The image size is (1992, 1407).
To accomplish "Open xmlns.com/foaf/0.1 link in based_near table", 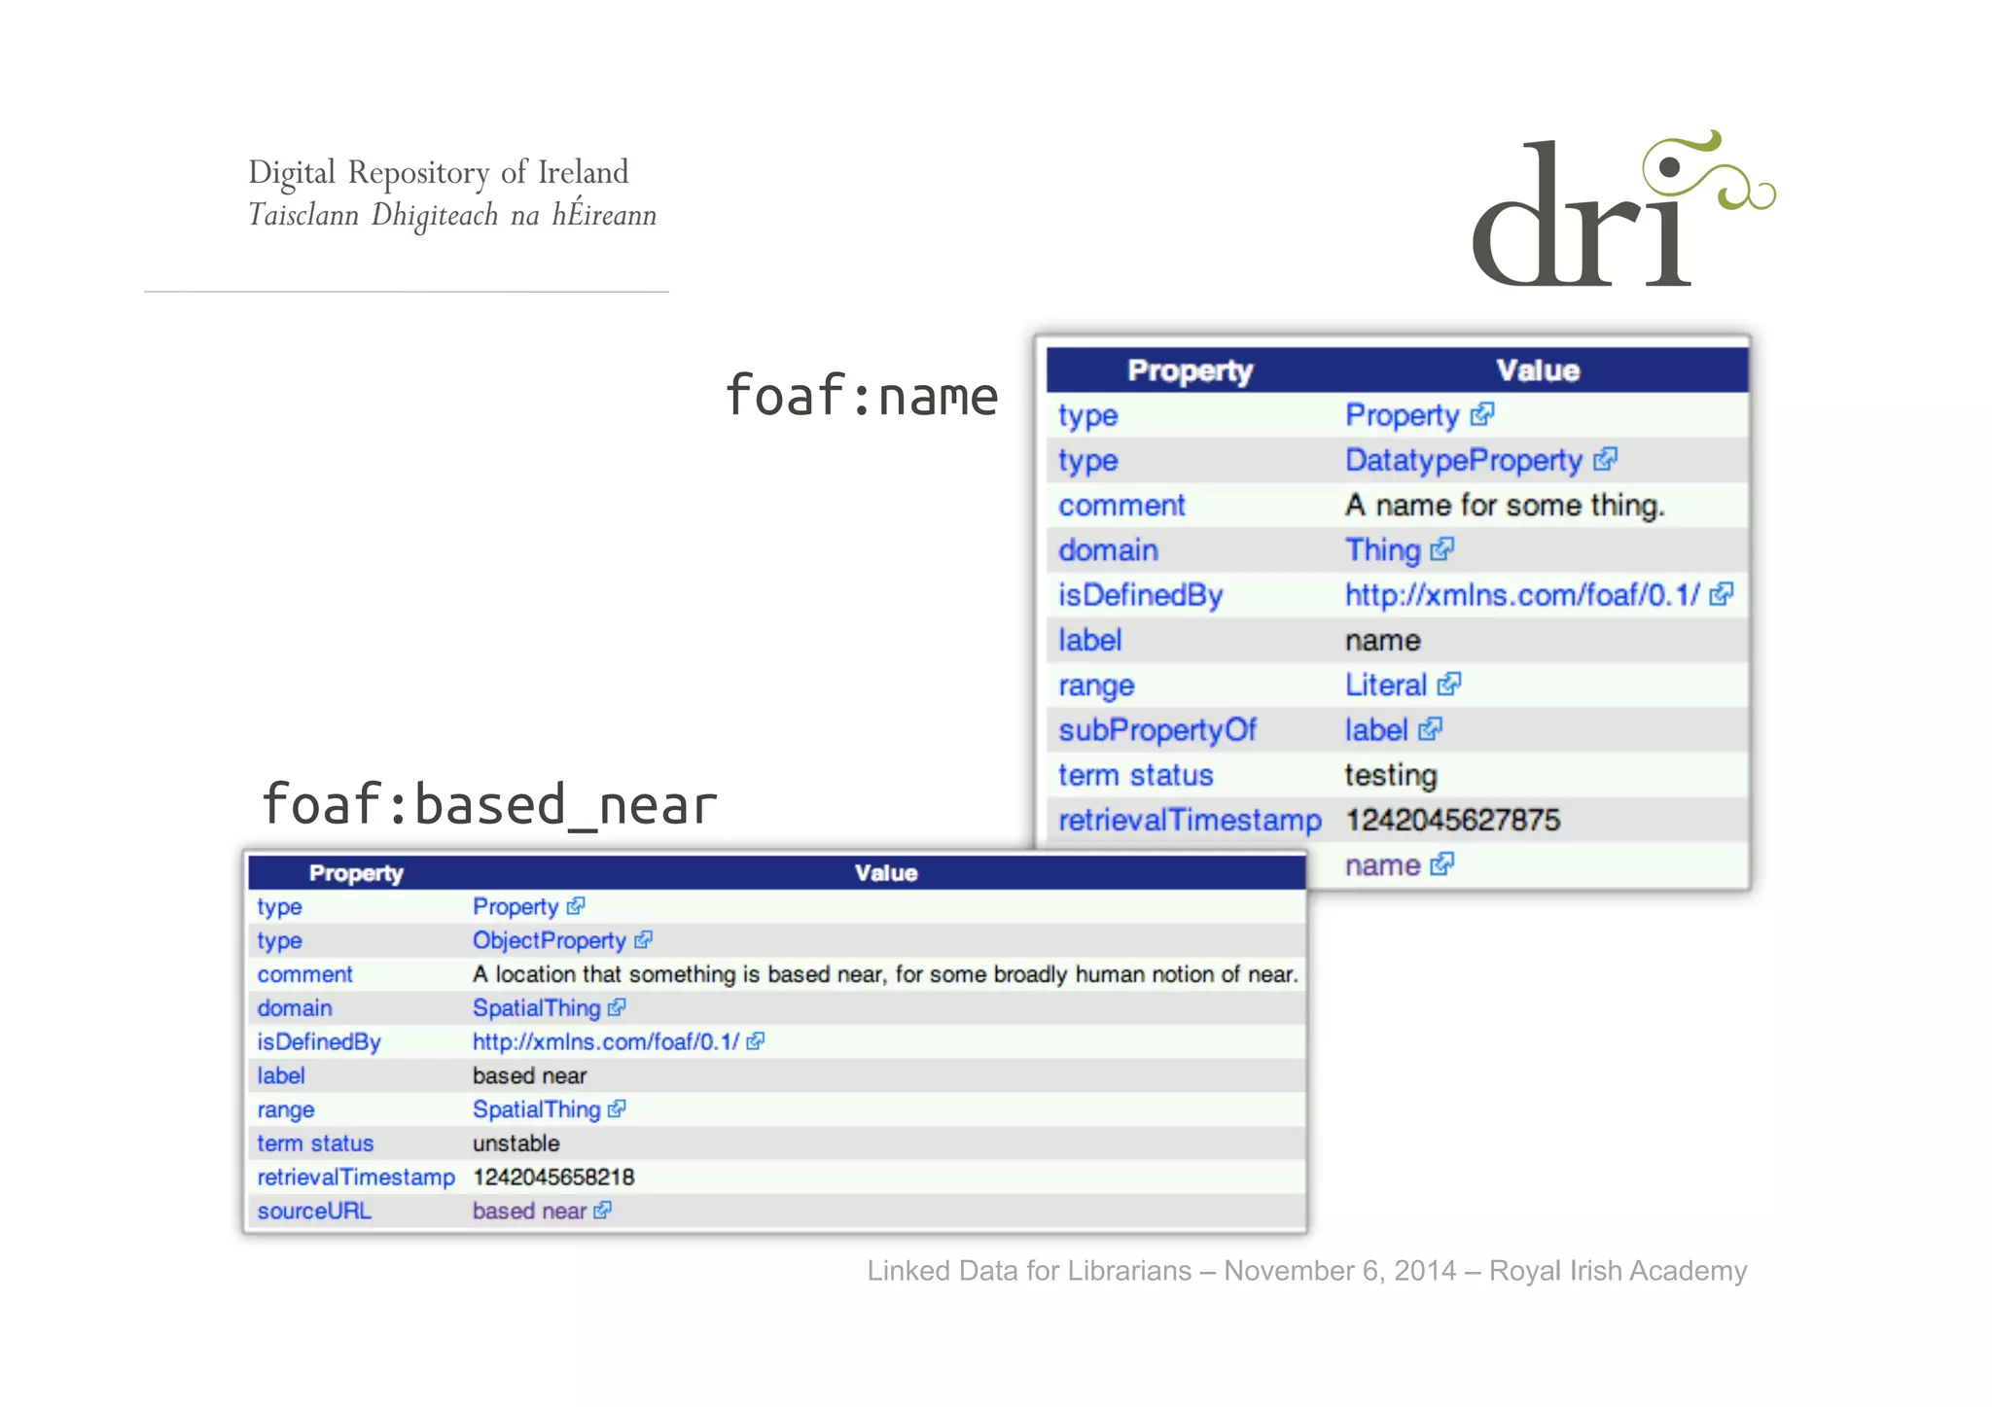I will (606, 1042).
